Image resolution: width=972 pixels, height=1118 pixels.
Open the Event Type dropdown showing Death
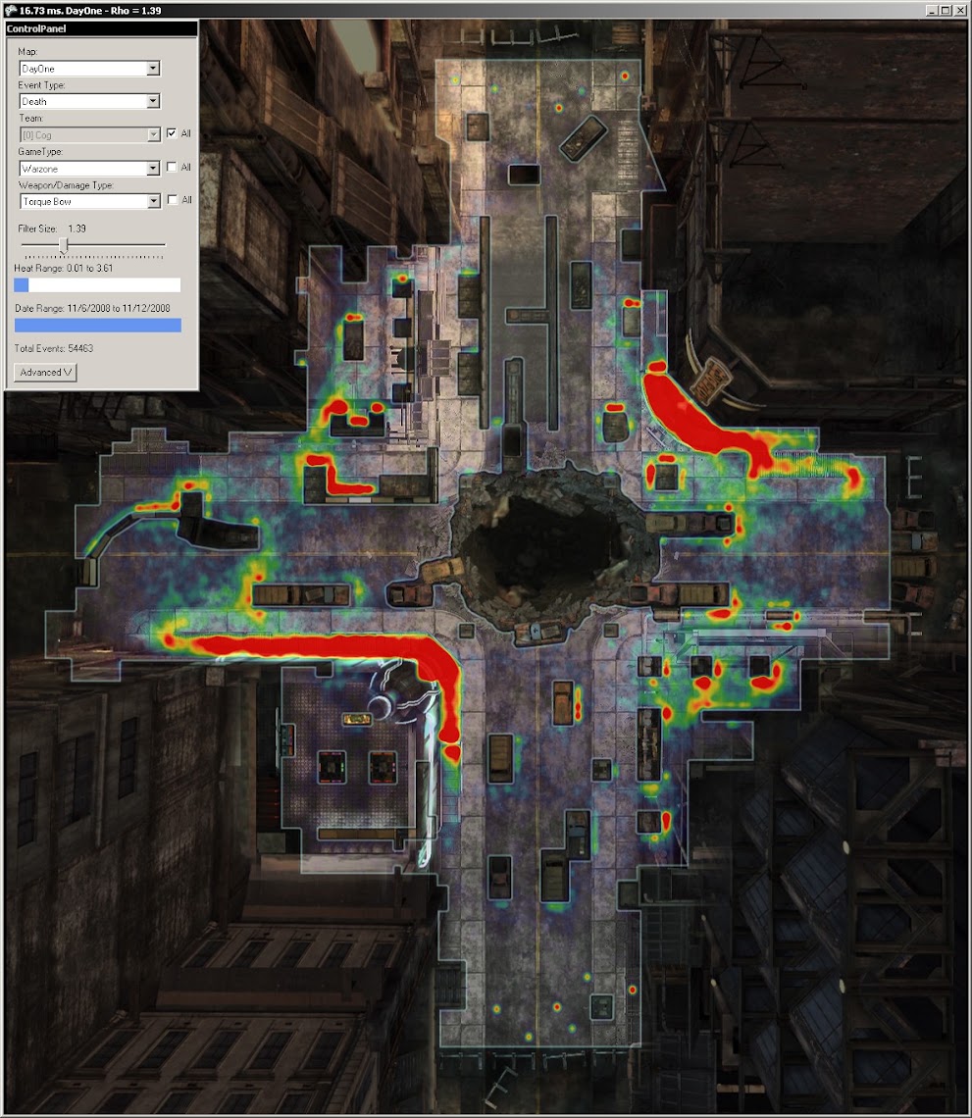89,101
